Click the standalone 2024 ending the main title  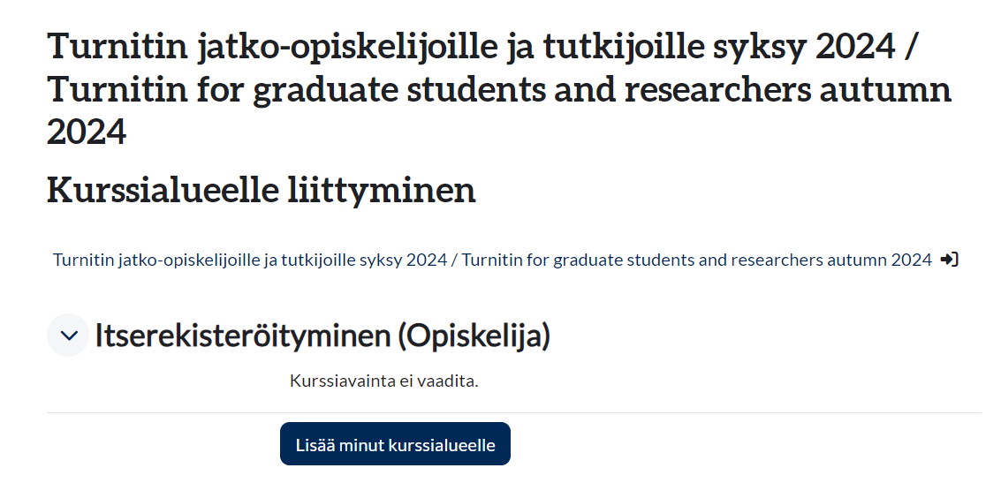click(x=87, y=132)
